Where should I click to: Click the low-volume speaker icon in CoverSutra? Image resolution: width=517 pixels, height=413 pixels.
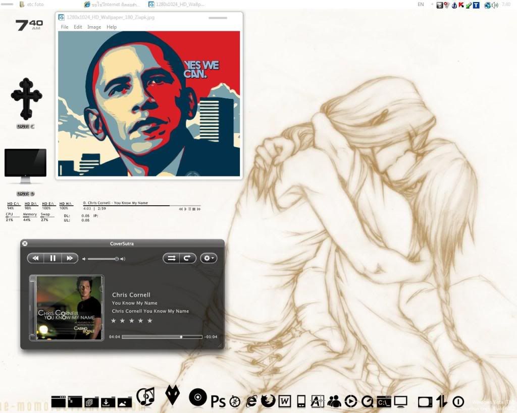point(84,259)
